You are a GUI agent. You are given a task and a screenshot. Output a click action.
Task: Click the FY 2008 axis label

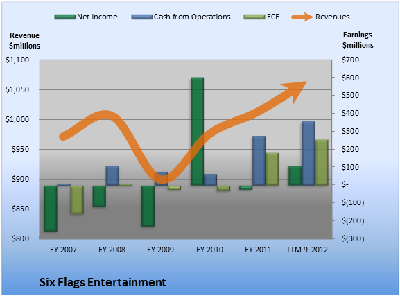(112, 250)
